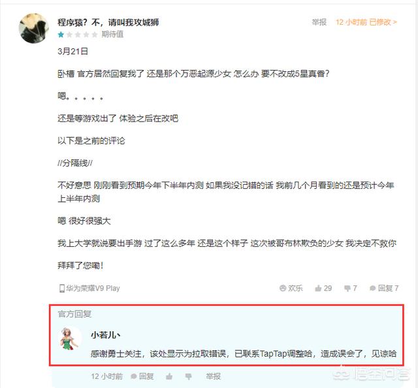The image size is (418, 388).
Task: Mark the review as 欢乐 (funny)
Action: [x=291, y=288]
